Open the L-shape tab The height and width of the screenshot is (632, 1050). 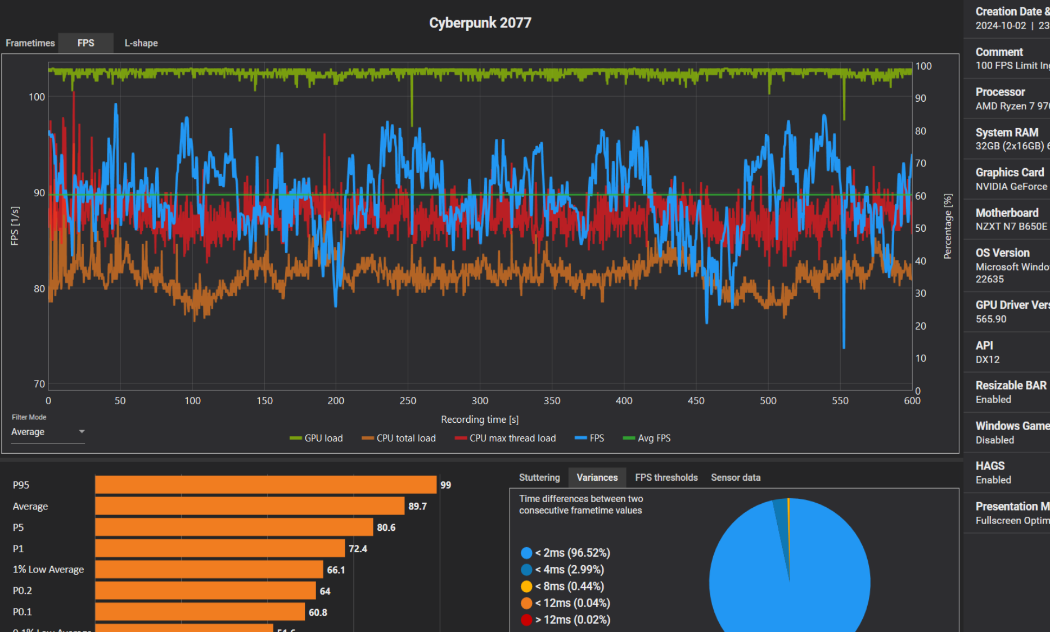coord(141,43)
